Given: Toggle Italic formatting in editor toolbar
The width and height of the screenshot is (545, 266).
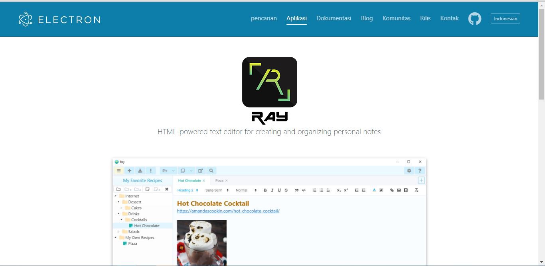Looking at the screenshot, I should 272,190.
